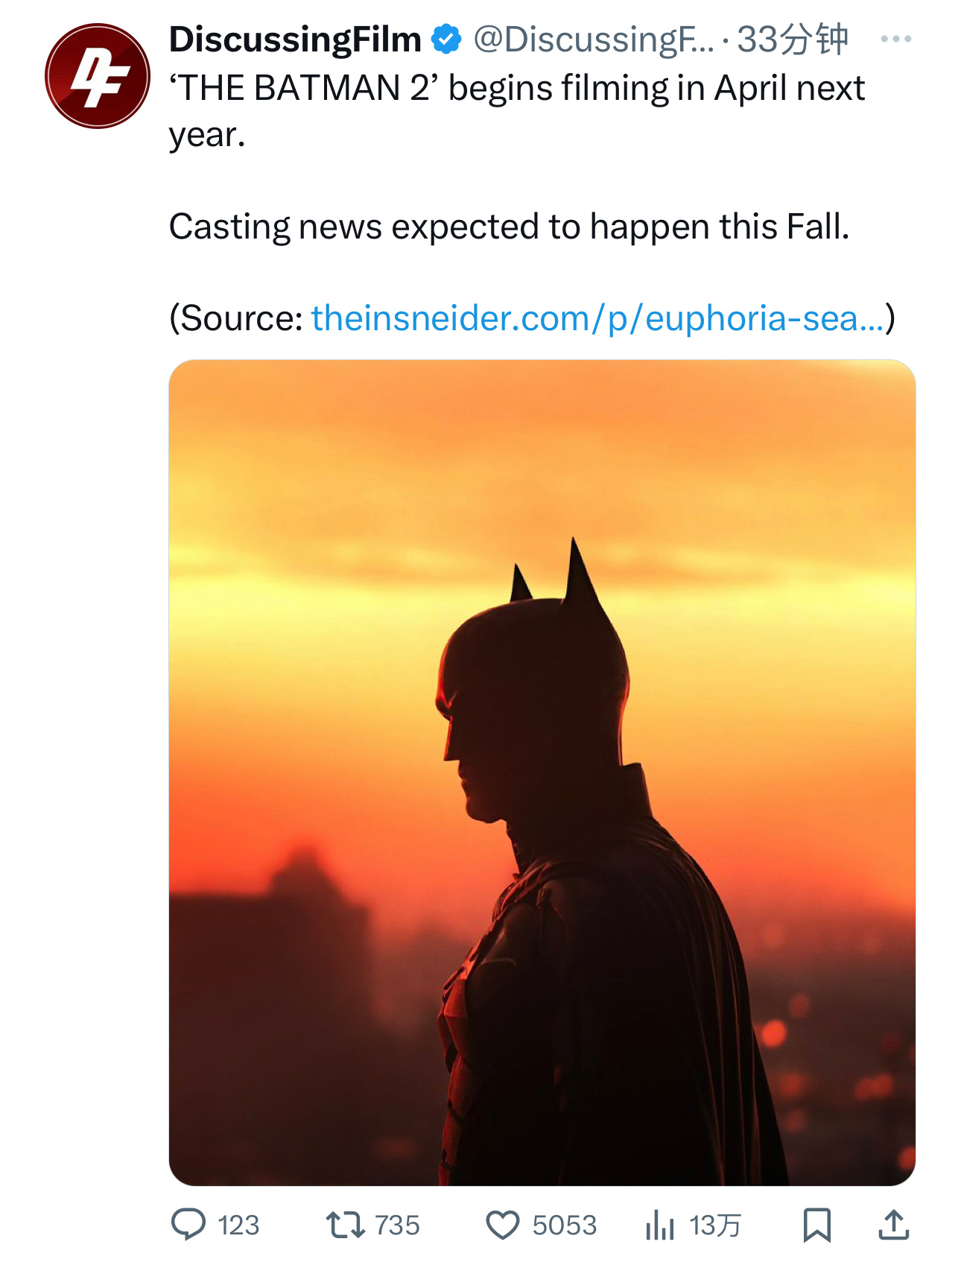
Task: Click the 5053 likes count
Action: [x=565, y=1225]
